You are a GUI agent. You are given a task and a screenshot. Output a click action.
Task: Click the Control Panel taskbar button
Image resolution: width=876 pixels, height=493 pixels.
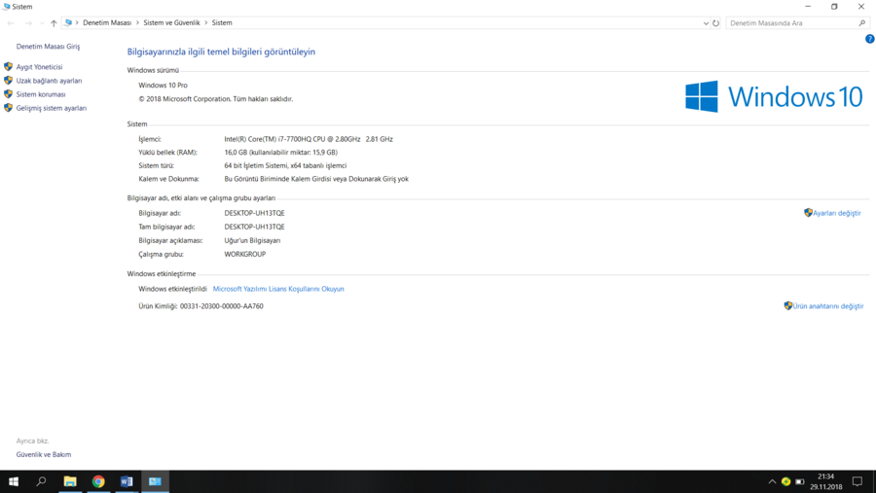pyautogui.click(x=155, y=481)
